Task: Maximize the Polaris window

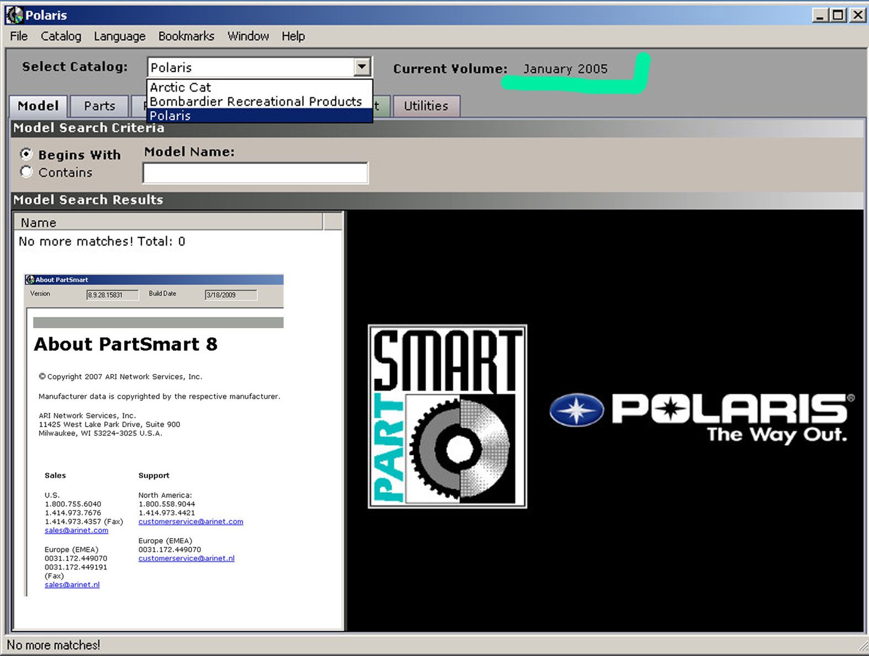Action: pyautogui.click(x=838, y=15)
